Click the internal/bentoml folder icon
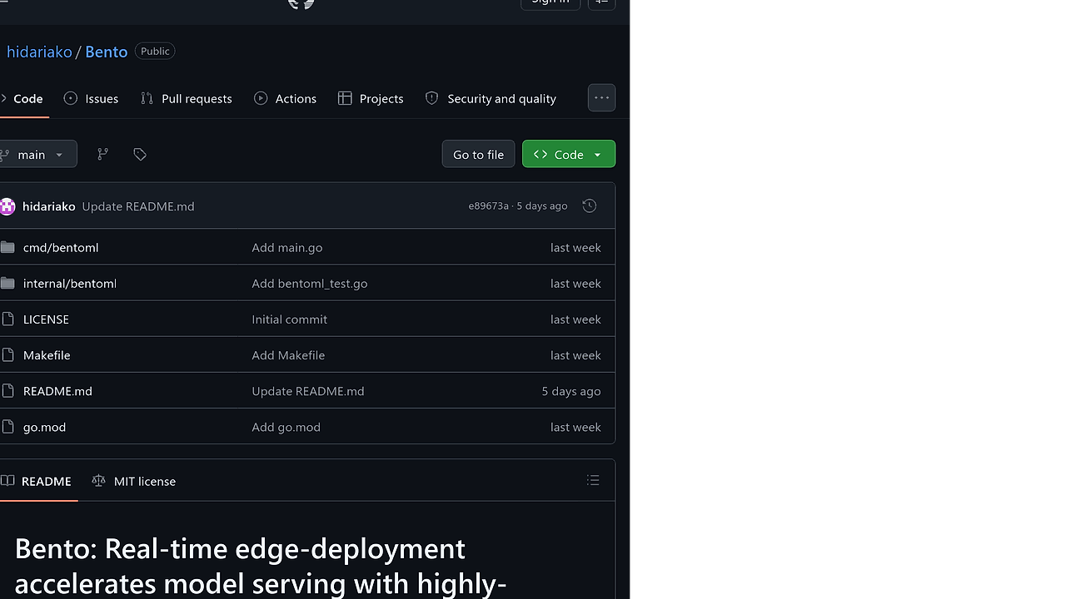Viewport: 1066px width, 599px height. coord(7,283)
